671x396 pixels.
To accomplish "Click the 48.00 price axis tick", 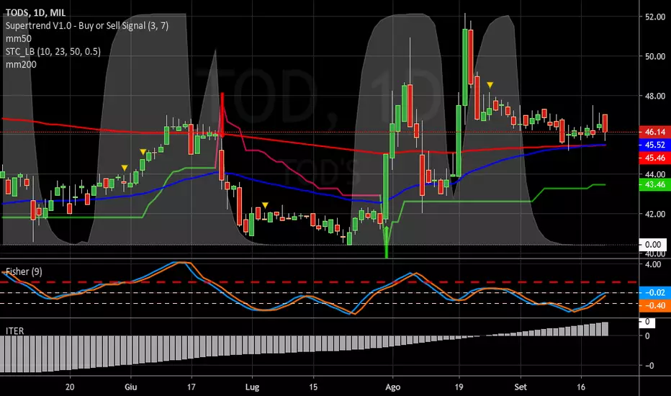I will pos(655,96).
